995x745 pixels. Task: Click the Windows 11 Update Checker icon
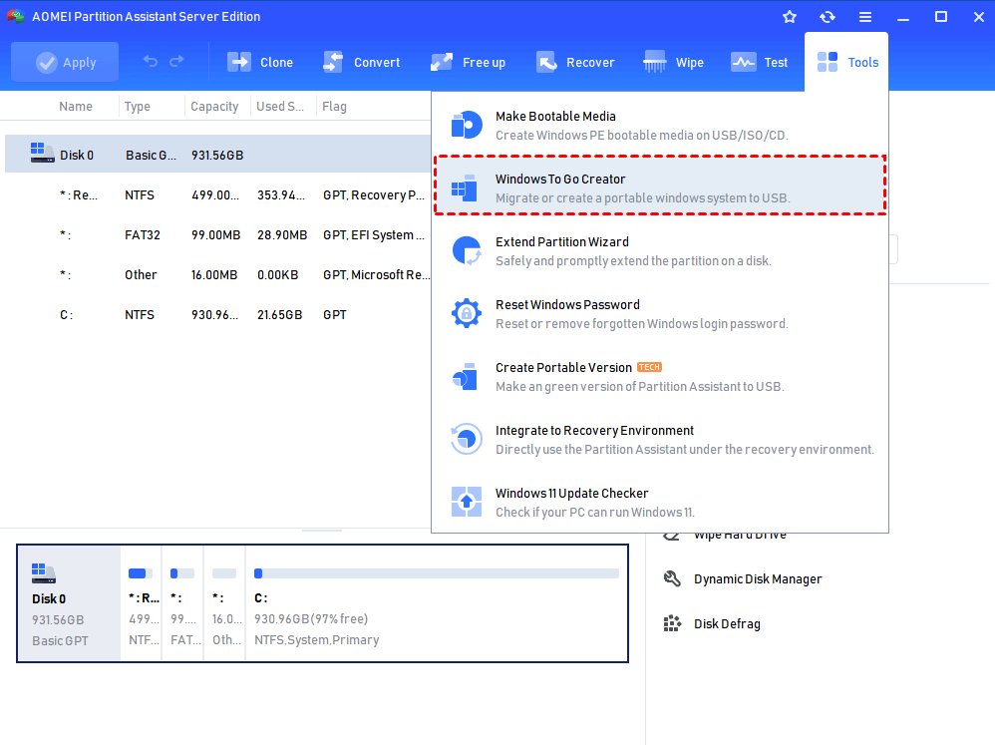(x=467, y=502)
